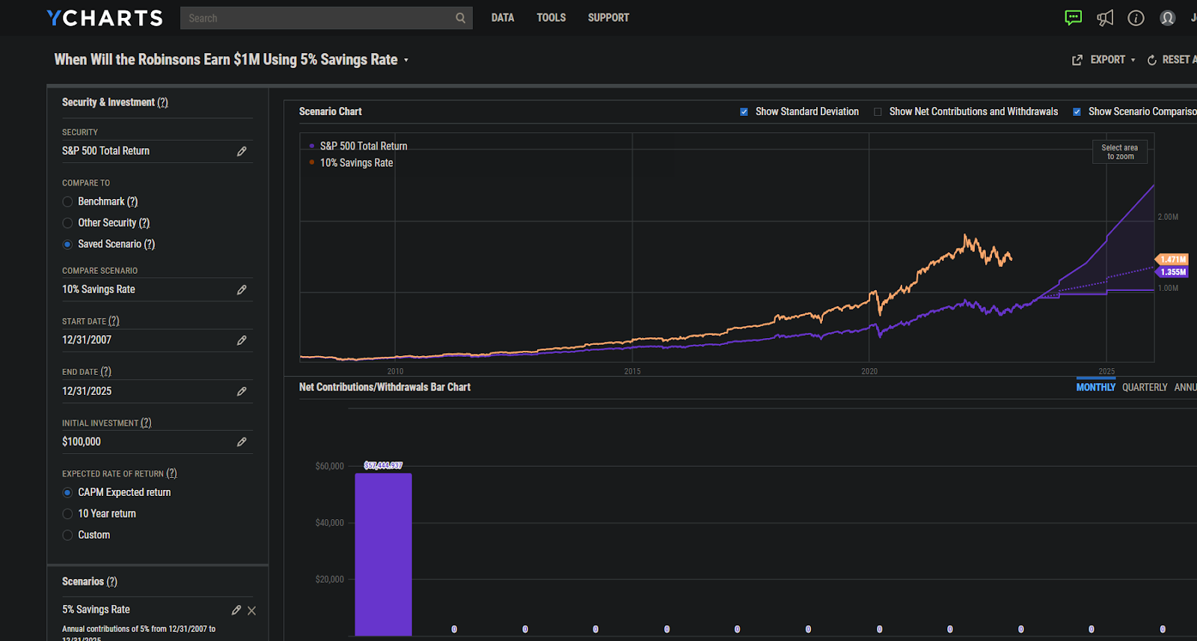Open the green chat message icon

point(1073,18)
